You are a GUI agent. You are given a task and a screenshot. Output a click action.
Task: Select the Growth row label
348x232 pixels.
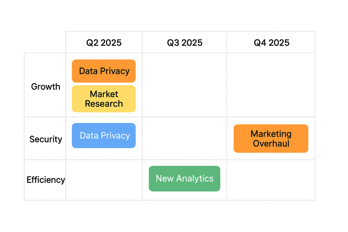coord(45,86)
